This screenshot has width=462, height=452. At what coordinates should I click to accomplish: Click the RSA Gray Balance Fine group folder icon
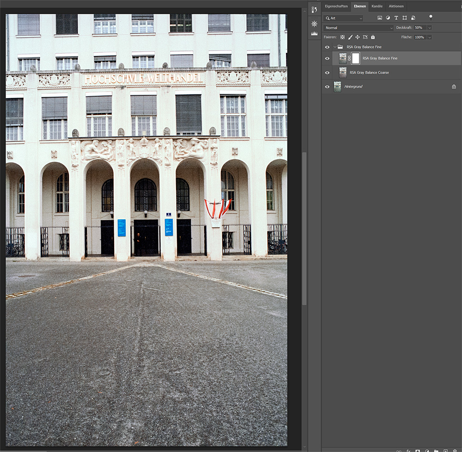340,47
